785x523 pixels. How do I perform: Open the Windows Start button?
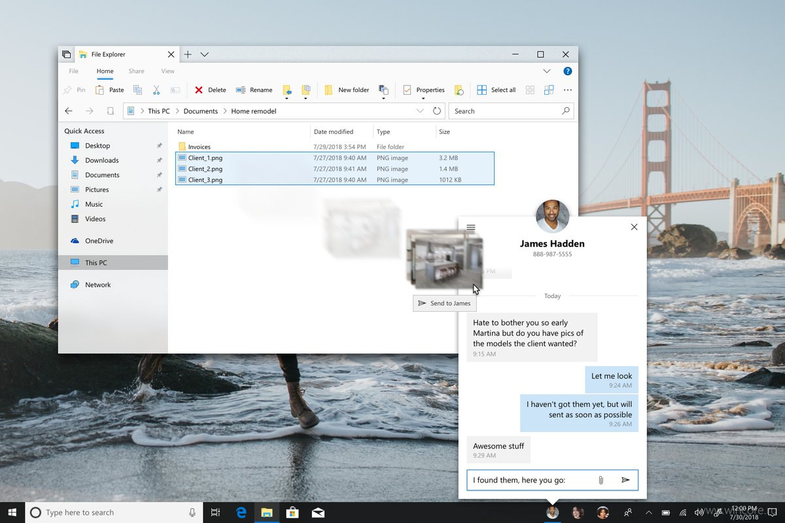coord(12,513)
